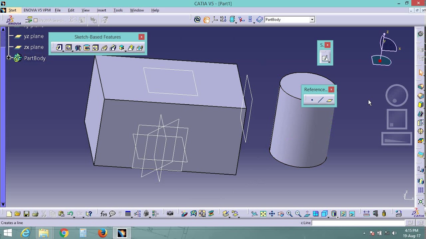Image resolution: width=426 pixels, height=239 pixels.
Task: Click the Swap Visible Space icon
Action: point(352,214)
